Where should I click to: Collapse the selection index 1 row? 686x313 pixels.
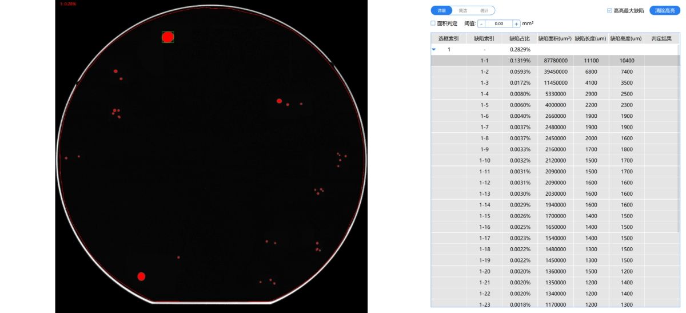coord(434,50)
